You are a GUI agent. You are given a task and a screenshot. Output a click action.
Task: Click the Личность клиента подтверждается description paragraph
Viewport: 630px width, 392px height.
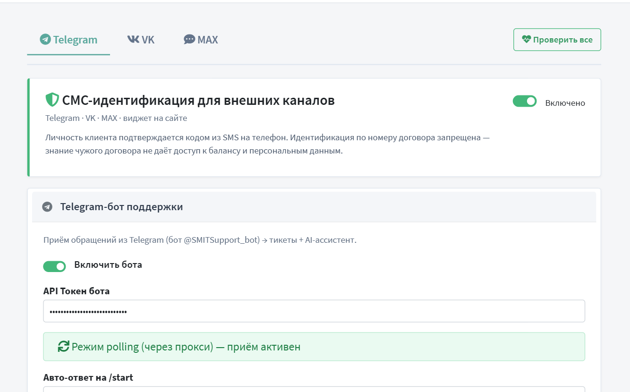click(268, 145)
